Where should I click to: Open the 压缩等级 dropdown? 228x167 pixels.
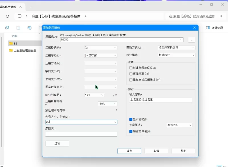101,55
